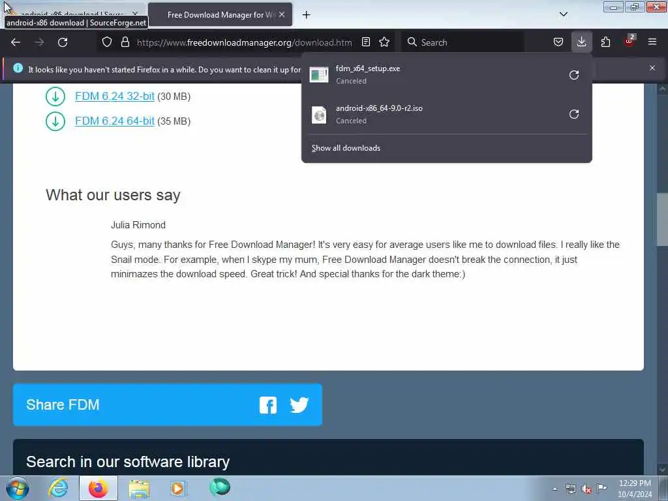Screen dimensions: 668x501
Task: Click Show all downloads
Action: (346, 148)
